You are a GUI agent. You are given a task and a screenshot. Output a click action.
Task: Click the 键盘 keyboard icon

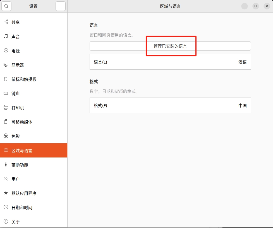coord(6,93)
